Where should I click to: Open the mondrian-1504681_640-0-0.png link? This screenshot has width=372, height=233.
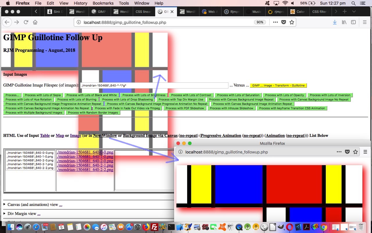pyautogui.click(x=85, y=152)
